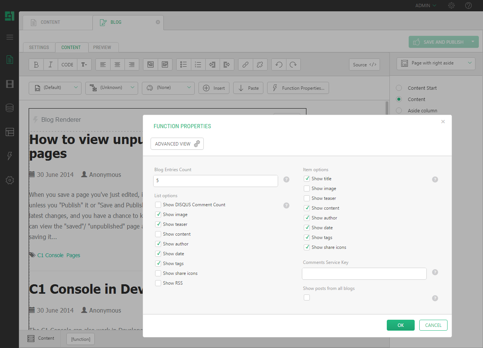Click the Insert link icon

point(245,64)
